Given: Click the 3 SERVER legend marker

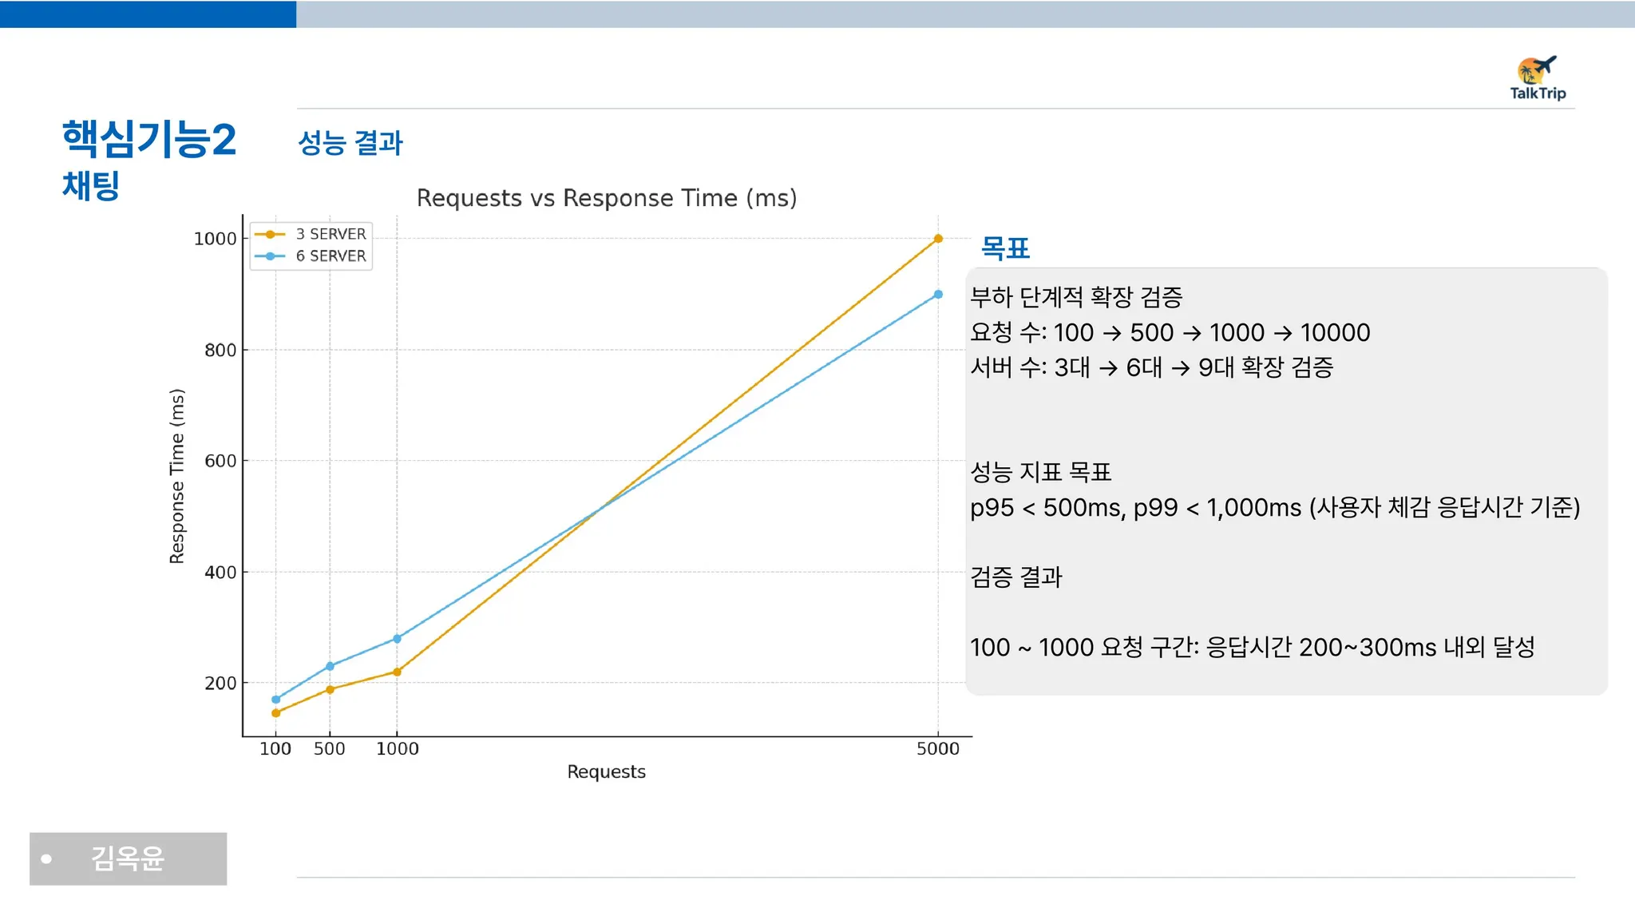Looking at the screenshot, I should coord(270,234).
